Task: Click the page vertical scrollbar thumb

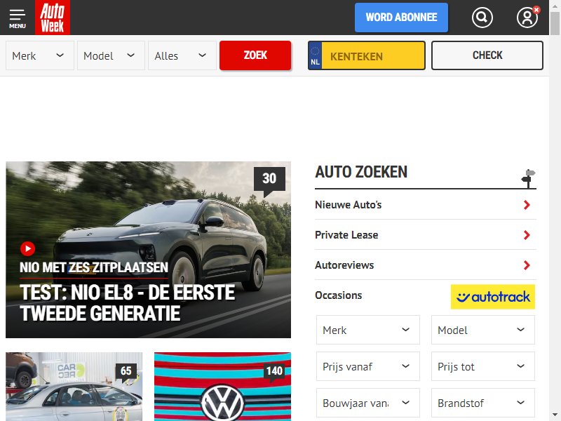Action: pos(555,23)
